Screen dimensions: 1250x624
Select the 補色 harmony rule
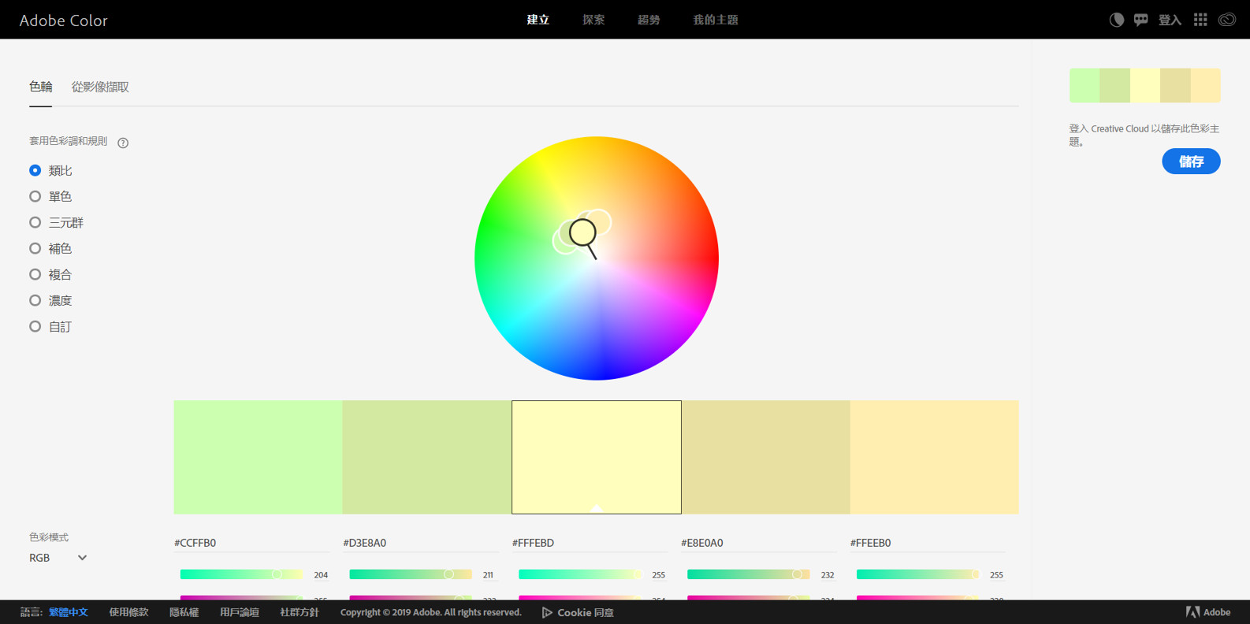pyautogui.click(x=51, y=248)
